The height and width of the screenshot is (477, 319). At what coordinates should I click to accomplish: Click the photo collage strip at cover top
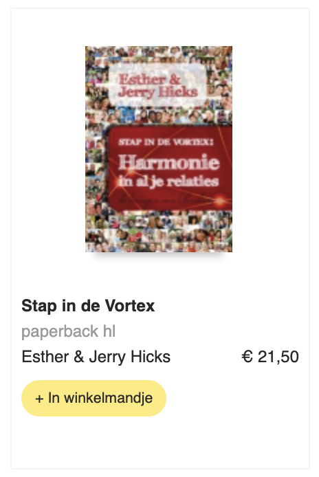click(159, 54)
